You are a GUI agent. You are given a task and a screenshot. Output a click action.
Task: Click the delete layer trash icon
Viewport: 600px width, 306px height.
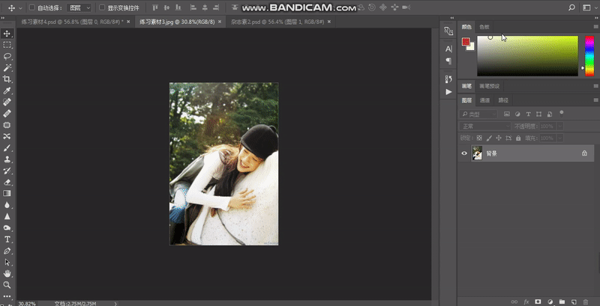coord(585,302)
